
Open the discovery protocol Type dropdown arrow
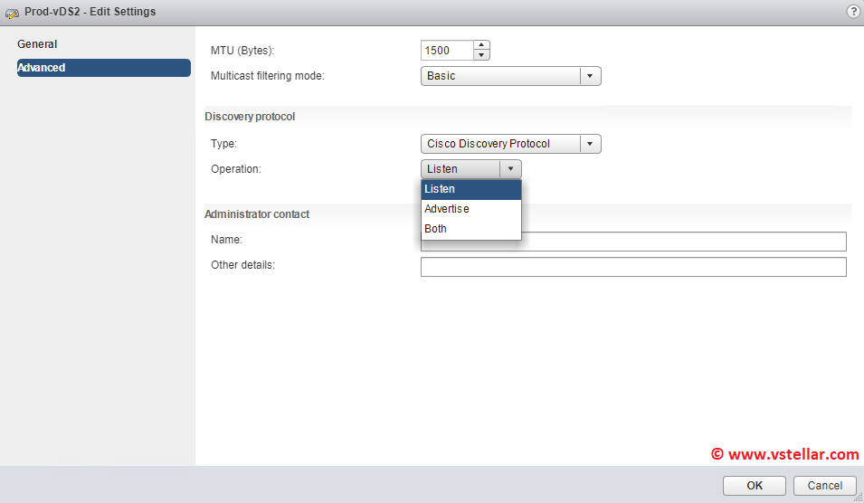590,144
